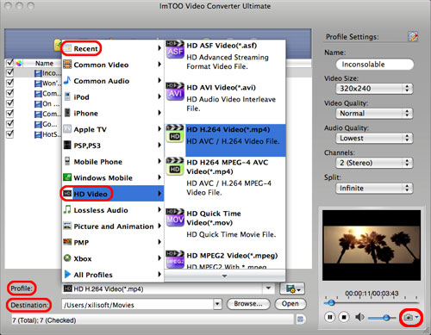
Task: Pause the preview playback
Action: (330, 317)
